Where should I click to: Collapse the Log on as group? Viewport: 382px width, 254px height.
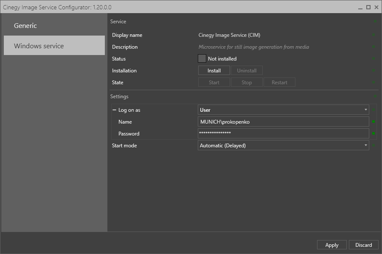114,110
